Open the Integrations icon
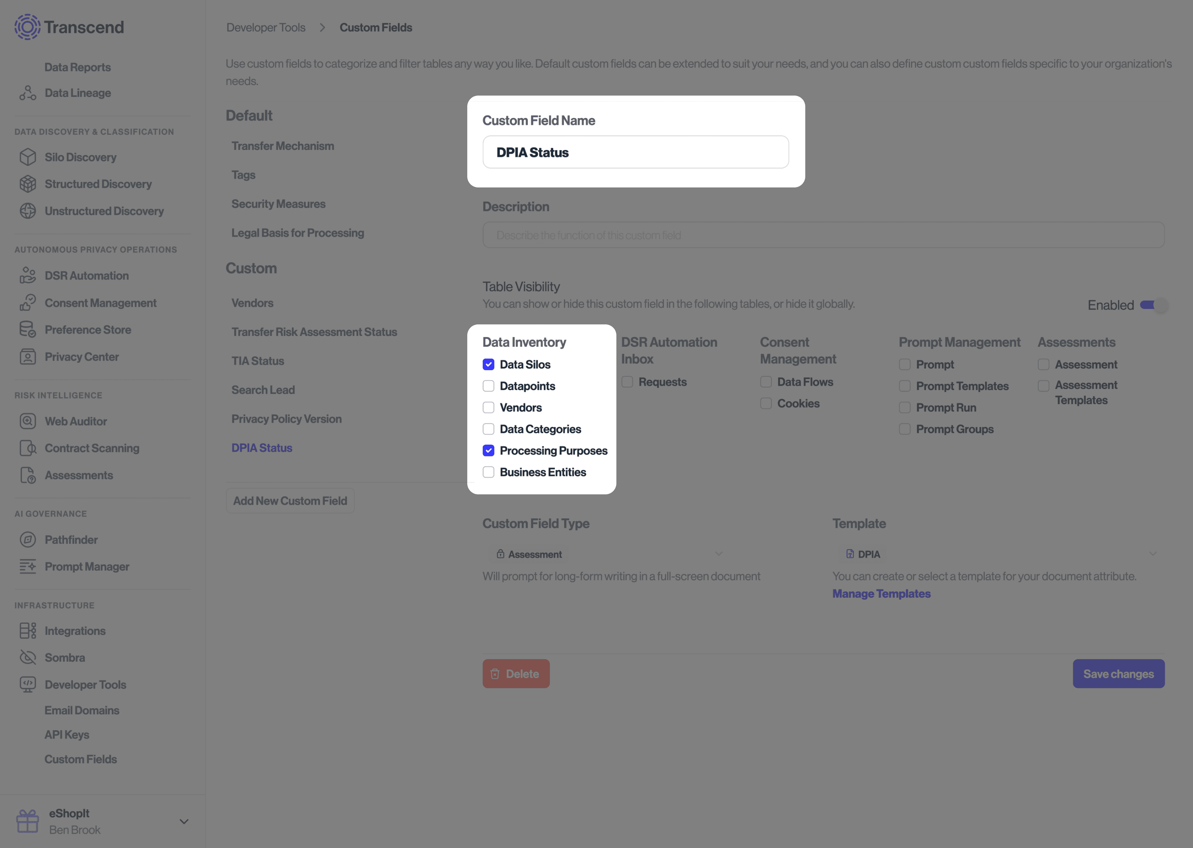The image size is (1193, 848). [x=28, y=631]
